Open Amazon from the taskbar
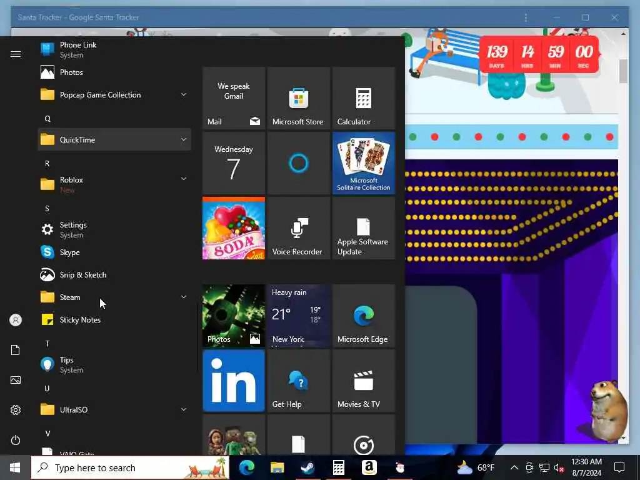Screen dimensions: 640x480 pos(369,467)
